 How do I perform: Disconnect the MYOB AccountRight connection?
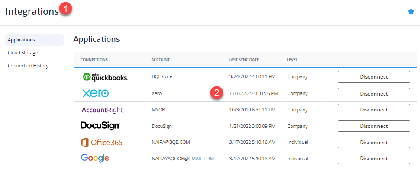point(374,110)
